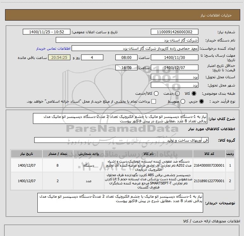
Task: Click the deadline time field 08:00
Action: point(126,57)
